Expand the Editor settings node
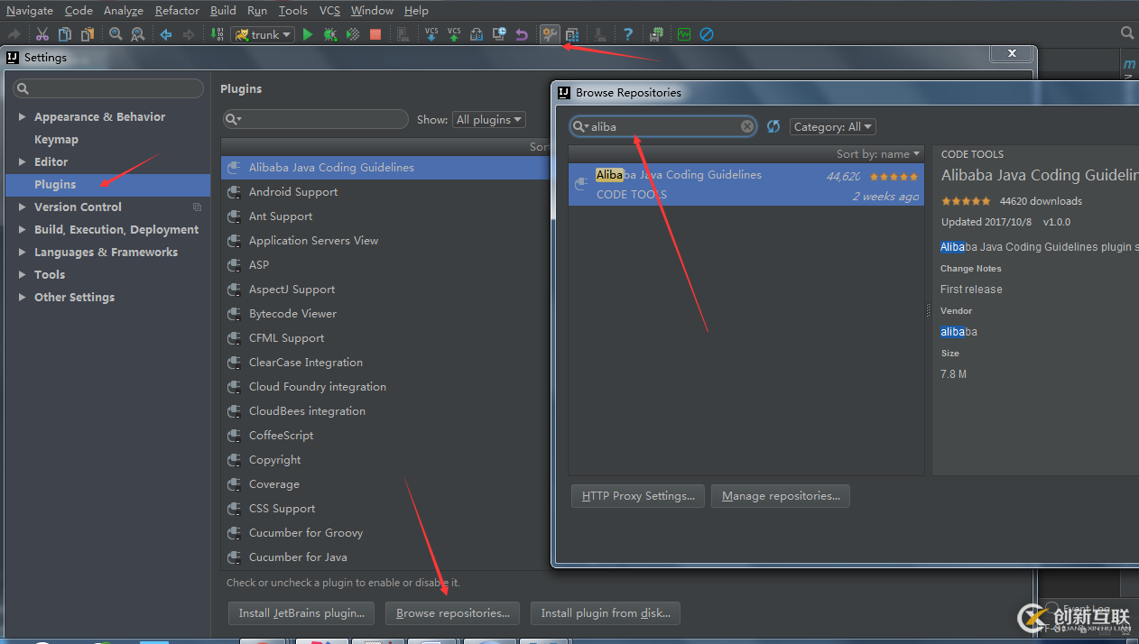The image size is (1139, 644). [x=23, y=162]
